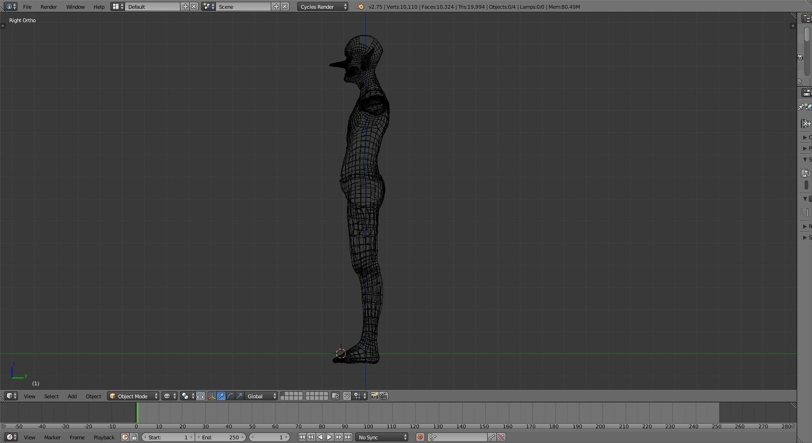The image size is (812, 443).
Task: Click the Start frame field
Action: coord(168,437)
